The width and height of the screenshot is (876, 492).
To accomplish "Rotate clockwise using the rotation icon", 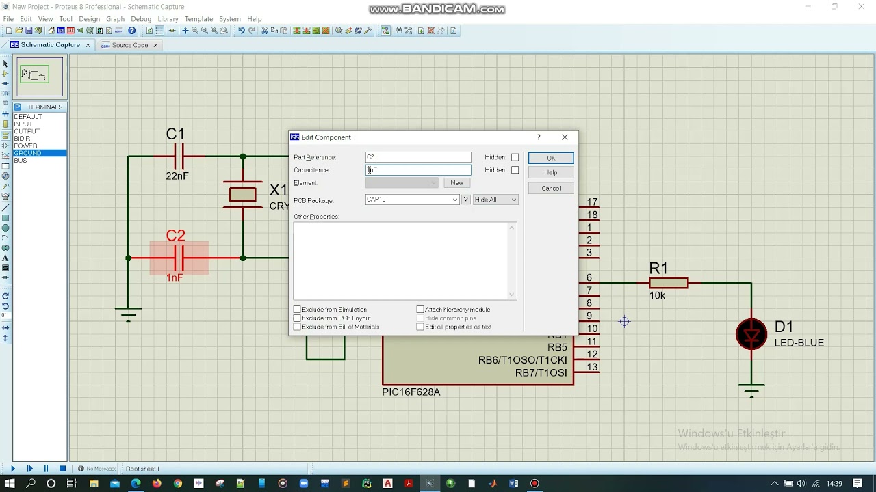I will [x=5, y=296].
